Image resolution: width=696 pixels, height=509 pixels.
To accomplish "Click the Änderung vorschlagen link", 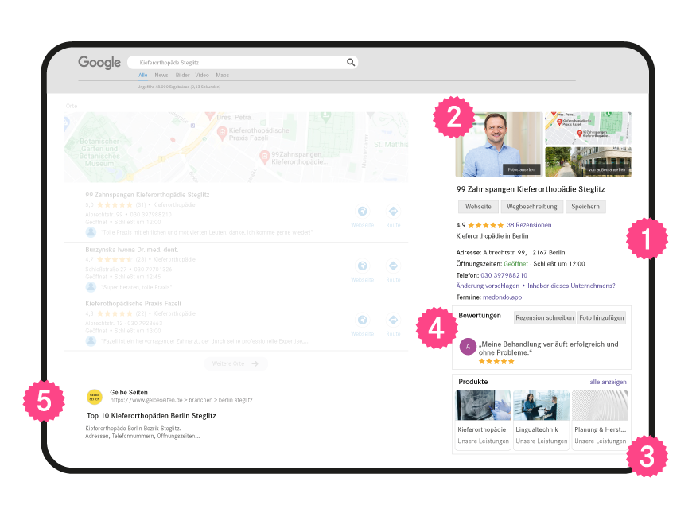I will (488, 286).
